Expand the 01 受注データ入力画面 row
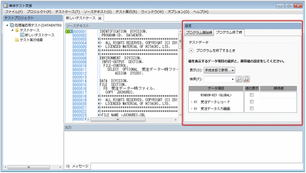Screen dimensions: 306x173 [192, 109]
